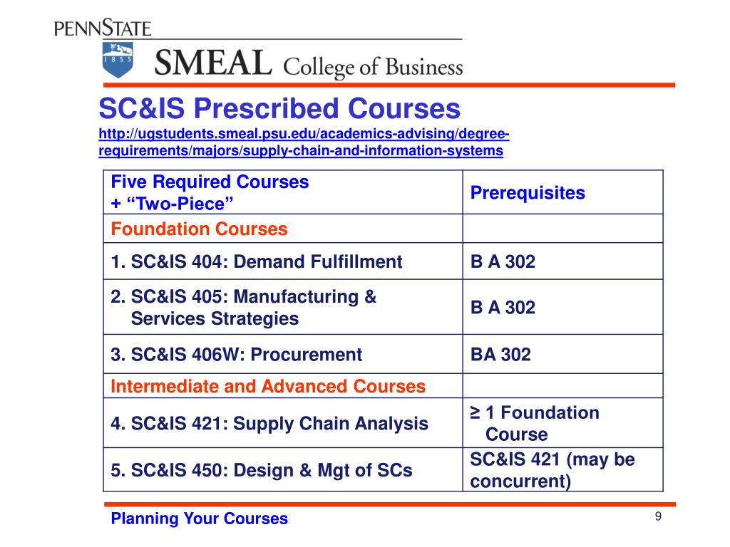Viewport: 730px width, 547px height.
Task: Open the ugstudents.smeal.psu.edu hyperlink
Action: (304, 135)
